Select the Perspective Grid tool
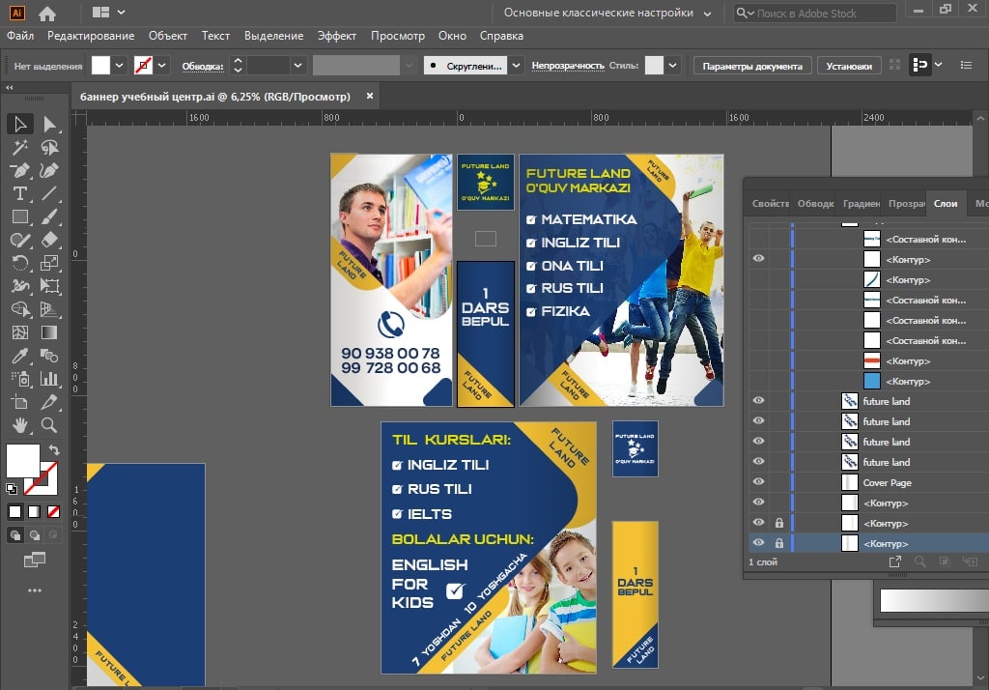989x690 pixels. point(49,309)
